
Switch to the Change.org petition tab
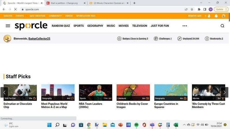(65, 3)
